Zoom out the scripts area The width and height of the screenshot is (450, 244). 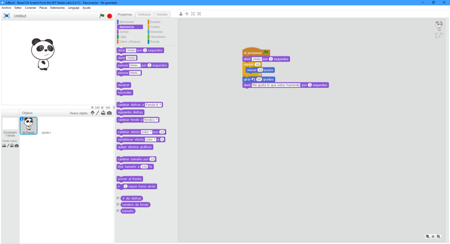pyautogui.click(x=428, y=237)
